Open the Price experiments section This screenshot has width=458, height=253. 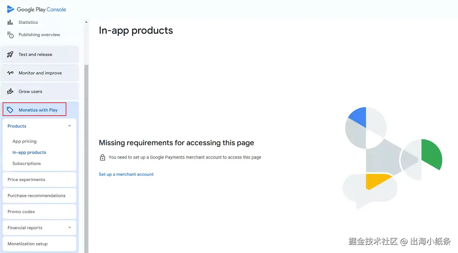[26, 180]
